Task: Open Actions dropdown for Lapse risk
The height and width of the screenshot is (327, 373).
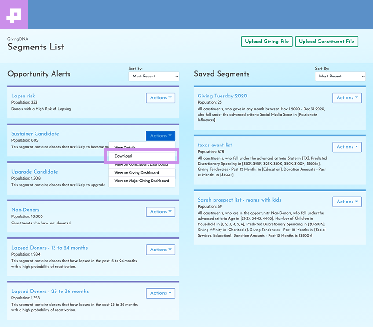Action: (x=160, y=98)
